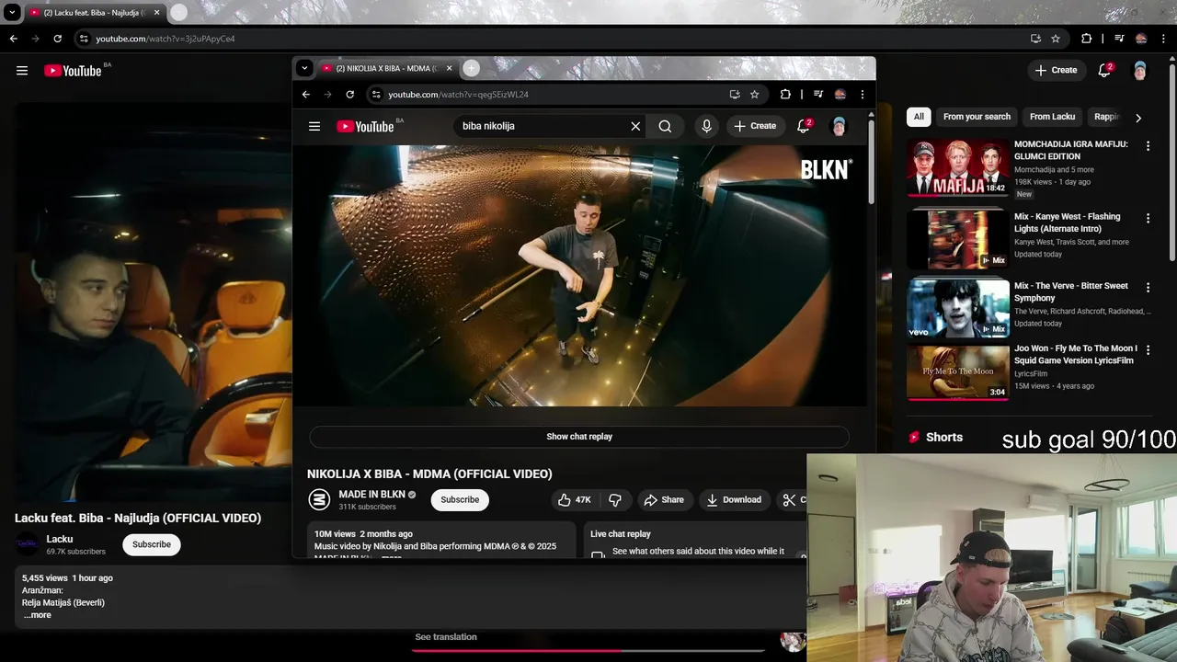Image resolution: width=1177 pixels, height=662 pixels.
Task: Reload the background Lacku video page
Action: (57, 39)
